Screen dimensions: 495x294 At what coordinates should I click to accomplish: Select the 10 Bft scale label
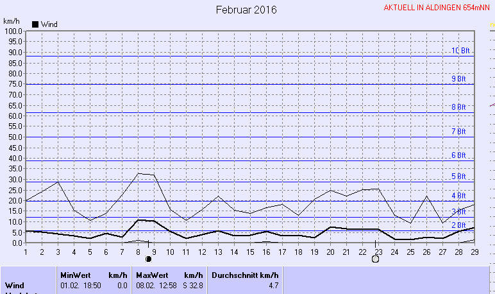click(x=460, y=51)
